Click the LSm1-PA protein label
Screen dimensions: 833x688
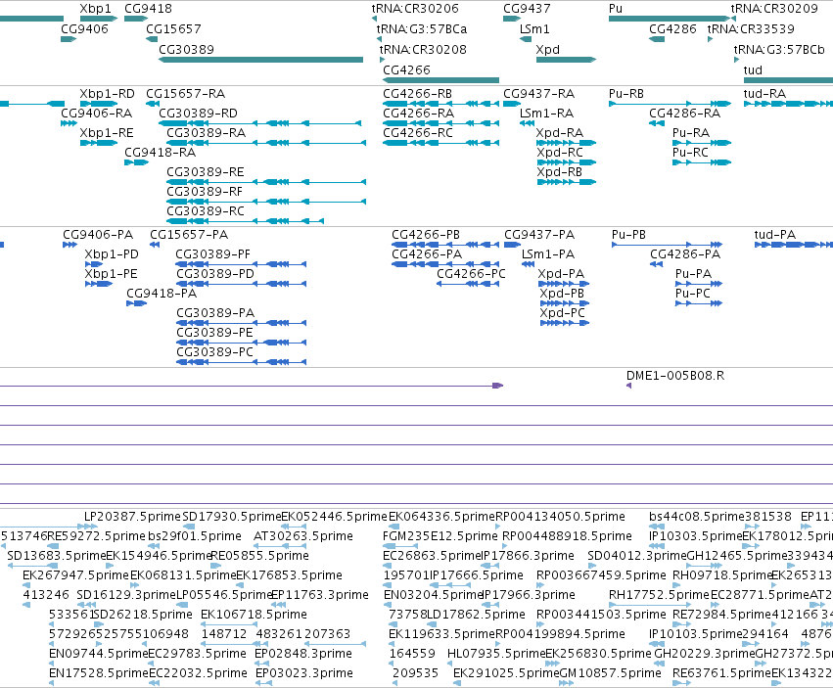pos(548,254)
